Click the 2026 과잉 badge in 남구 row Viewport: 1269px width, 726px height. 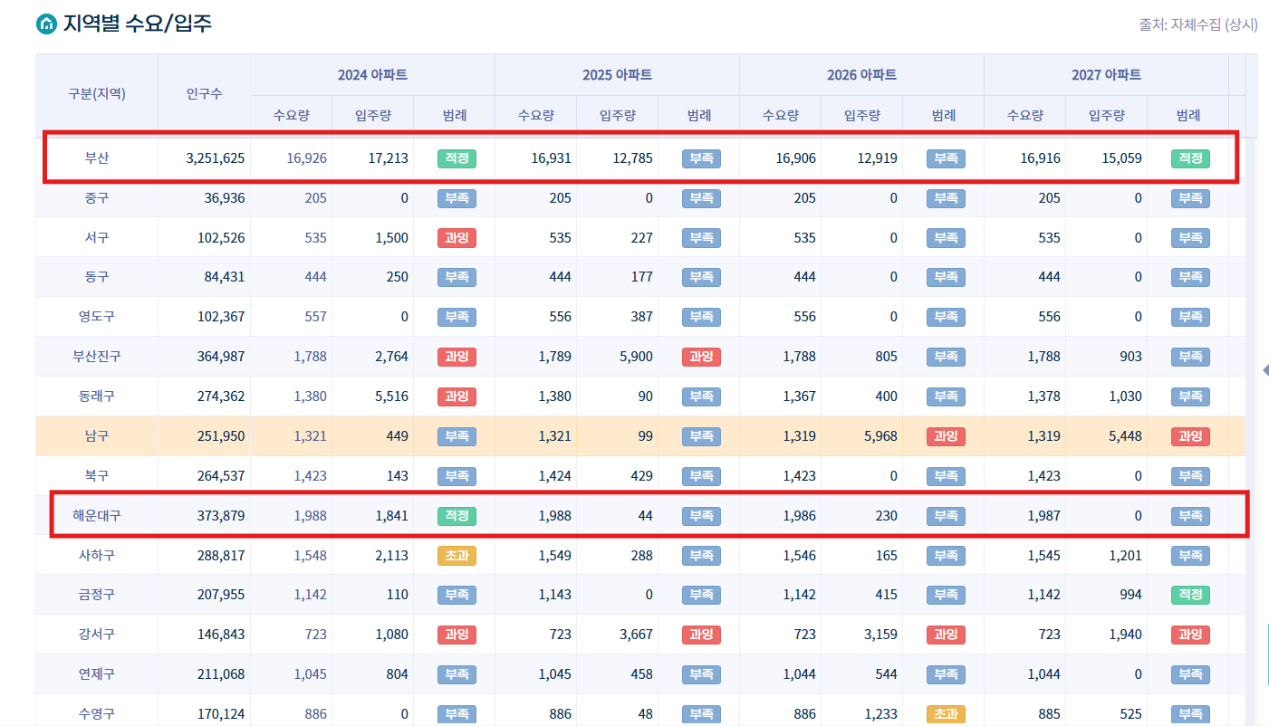point(946,436)
